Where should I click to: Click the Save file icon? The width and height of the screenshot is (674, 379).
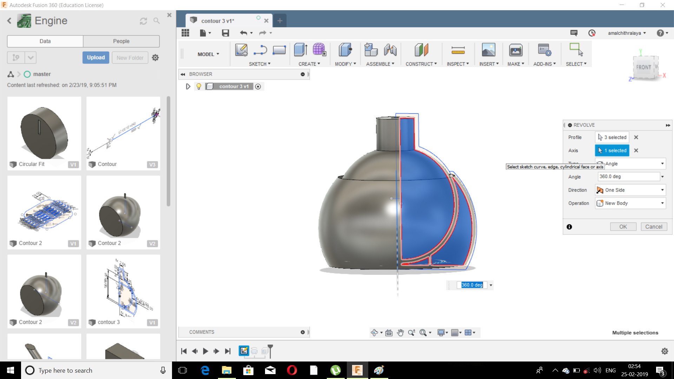click(x=225, y=33)
